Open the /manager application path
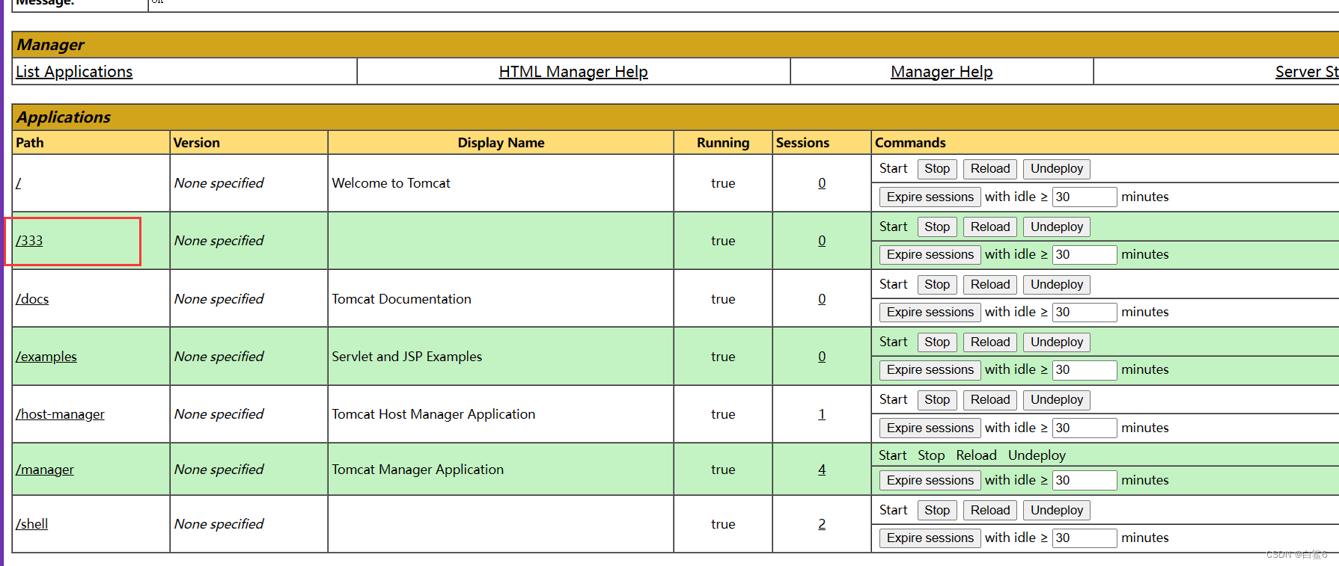1339x566 pixels. (x=45, y=470)
